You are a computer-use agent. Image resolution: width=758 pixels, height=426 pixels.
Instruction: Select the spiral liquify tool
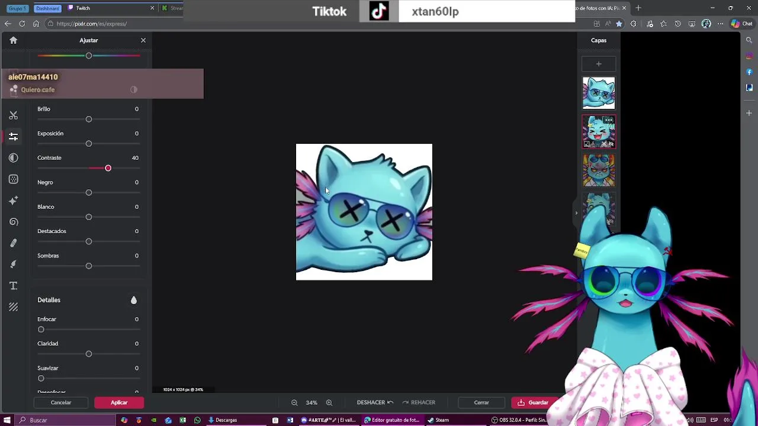(x=13, y=222)
